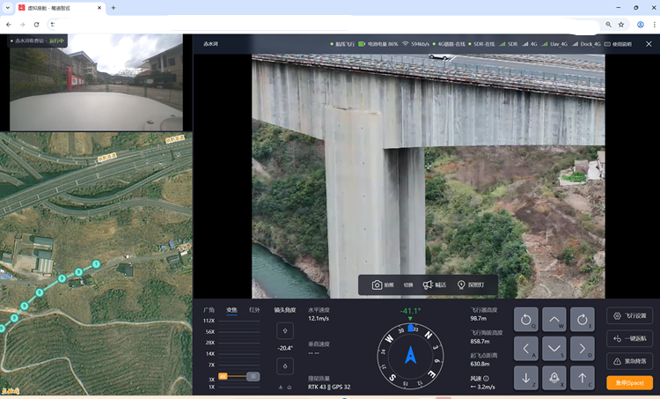Screen dimensions: 660x399
Task: Click 一键返航 return-to-home button
Action: point(629,338)
